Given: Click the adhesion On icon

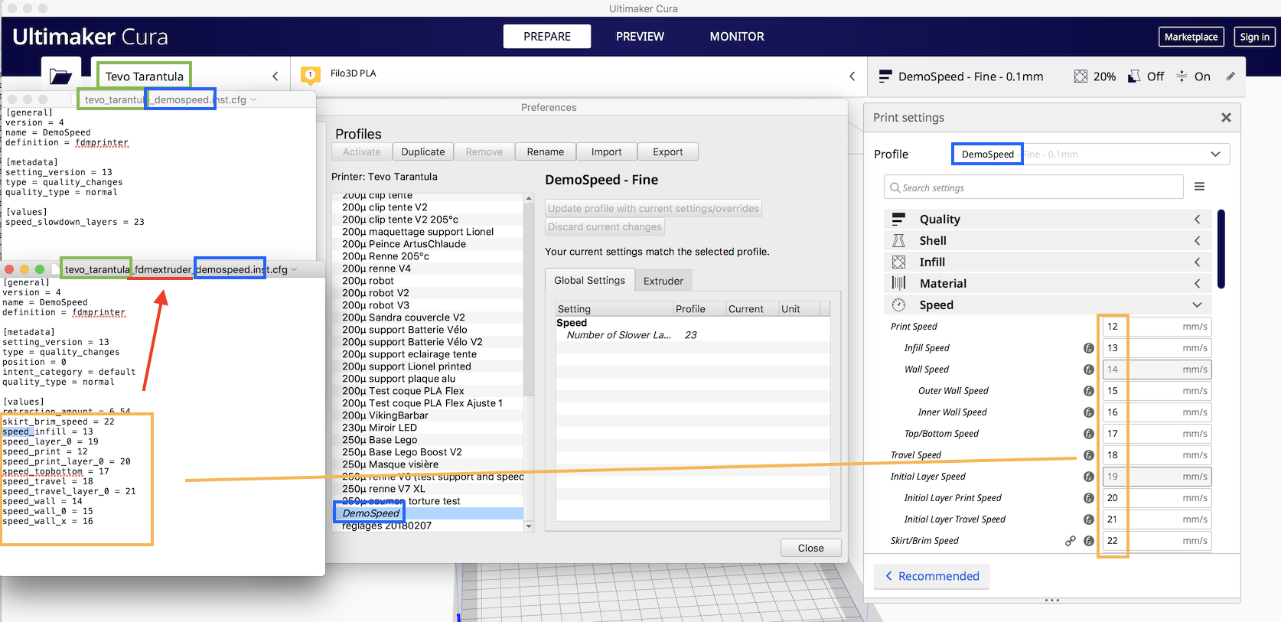Looking at the screenshot, I should (1182, 77).
